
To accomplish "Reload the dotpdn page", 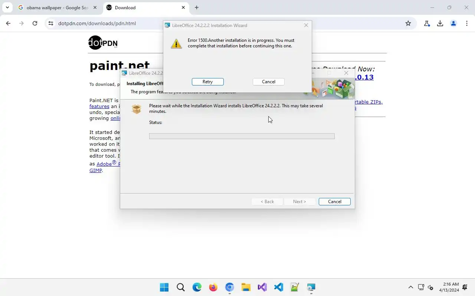I will pos(35,23).
